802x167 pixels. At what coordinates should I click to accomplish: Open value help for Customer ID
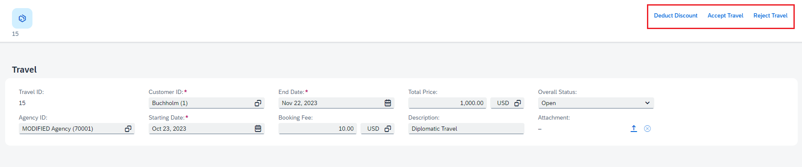coord(258,103)
